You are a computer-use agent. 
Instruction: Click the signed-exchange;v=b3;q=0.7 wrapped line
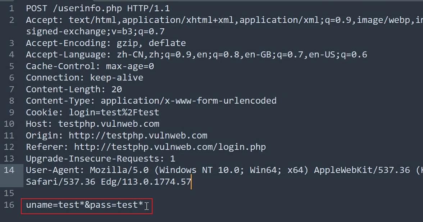pyautogui.click(x=95, y=32)
